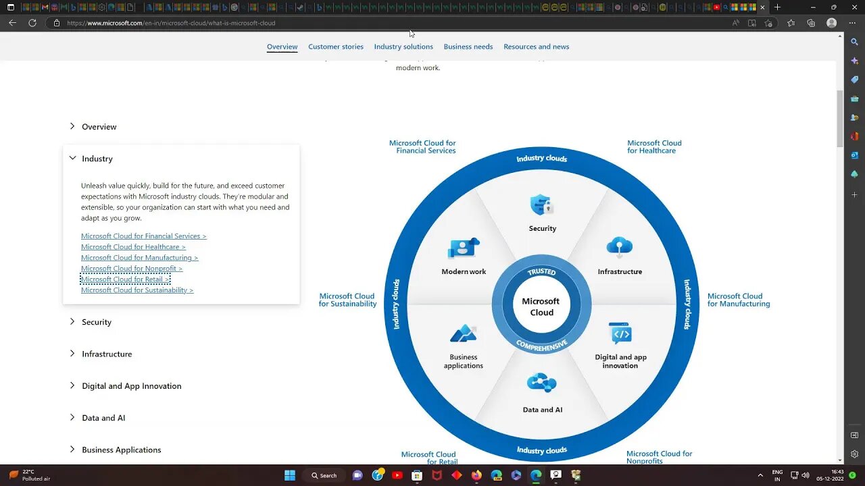Click Microsoft Cloud for Healthcare diagram label
Viewport: 865px width, 486px height.
[654, 147]
